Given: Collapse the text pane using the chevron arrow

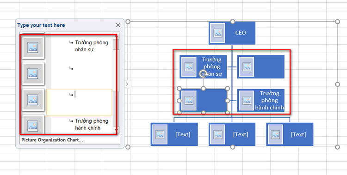Looking at the screenshot, I should 127,84.
